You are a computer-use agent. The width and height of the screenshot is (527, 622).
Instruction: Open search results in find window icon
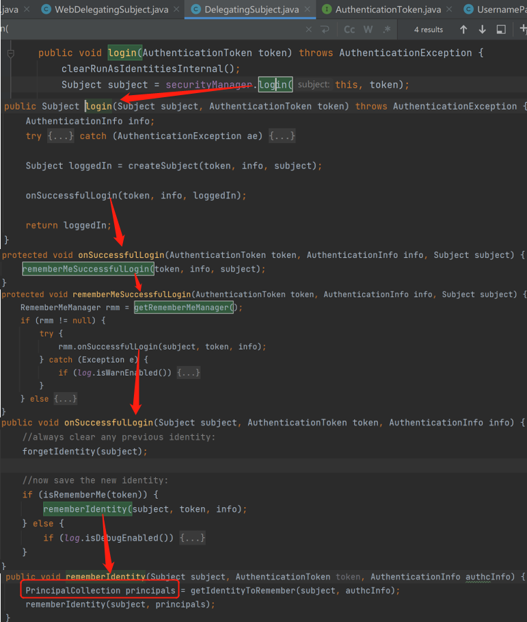tap(501, 29)
